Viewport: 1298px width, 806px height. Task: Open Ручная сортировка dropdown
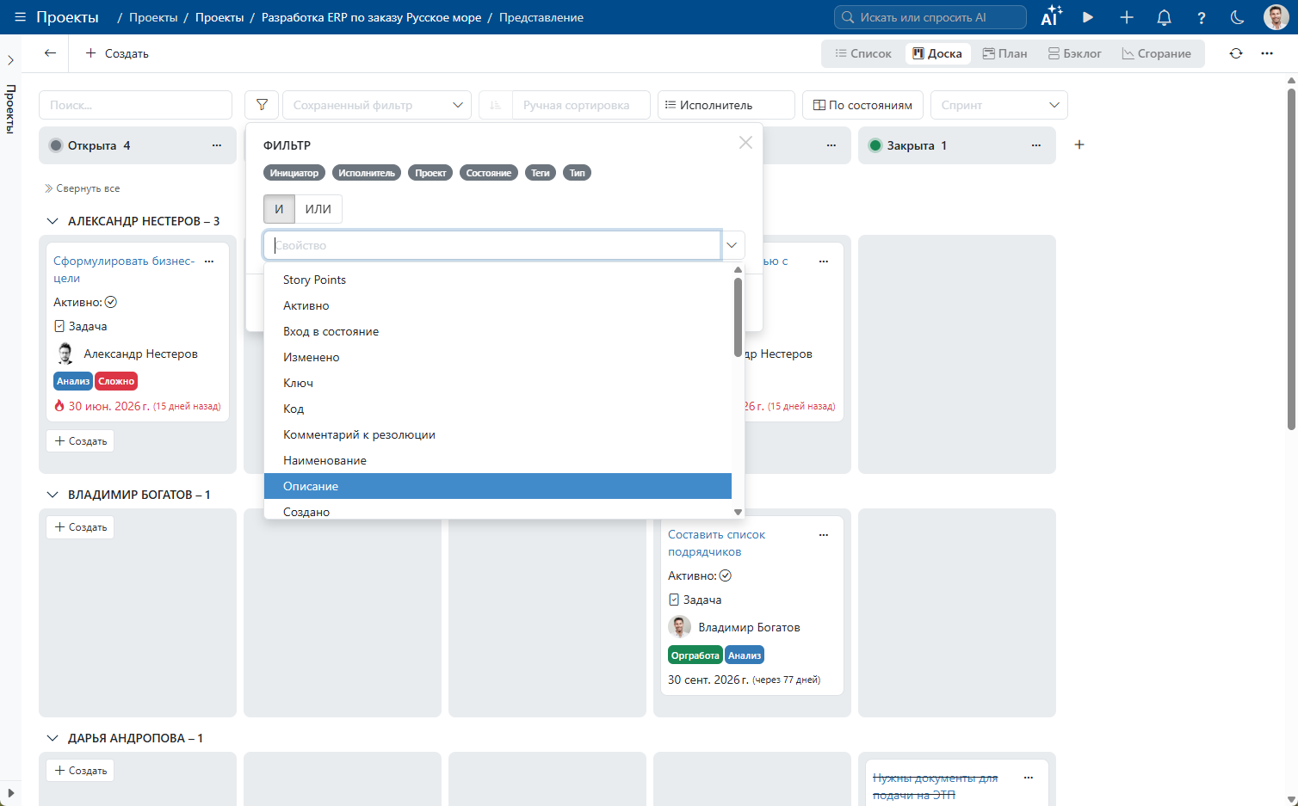(x=581, y=105)
